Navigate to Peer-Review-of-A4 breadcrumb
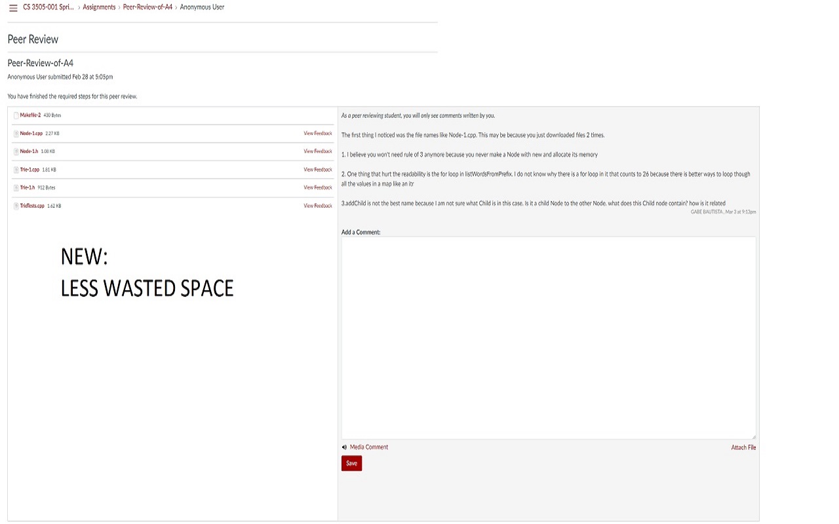 pyautogui.click(x=147, y=7)
